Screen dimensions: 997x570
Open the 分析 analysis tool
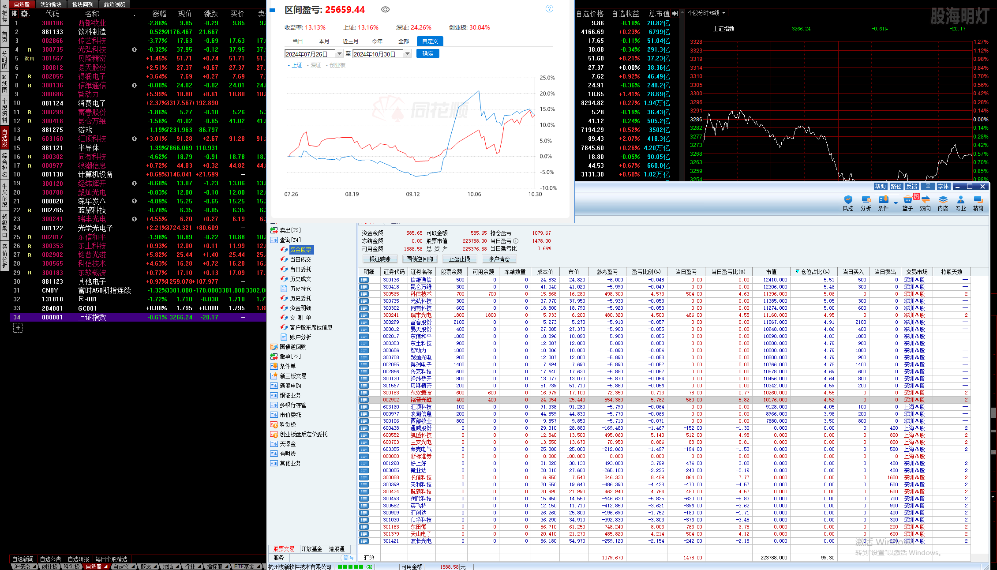866,203
